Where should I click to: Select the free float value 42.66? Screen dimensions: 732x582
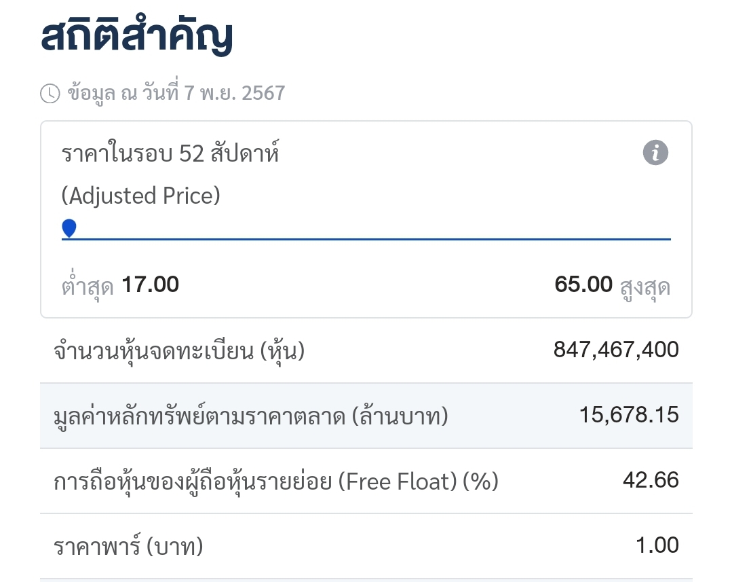[x=651, y=480]
